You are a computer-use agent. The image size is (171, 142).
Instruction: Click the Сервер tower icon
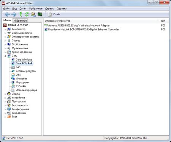[9, 41]
